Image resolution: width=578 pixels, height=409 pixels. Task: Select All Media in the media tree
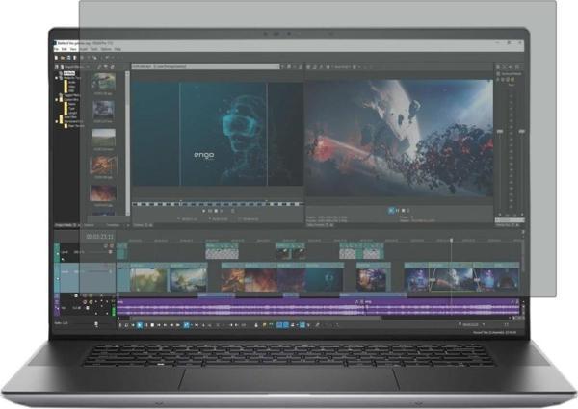coord(69,73)
